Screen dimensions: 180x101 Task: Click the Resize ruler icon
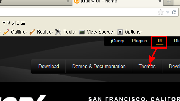pos(32,32)
